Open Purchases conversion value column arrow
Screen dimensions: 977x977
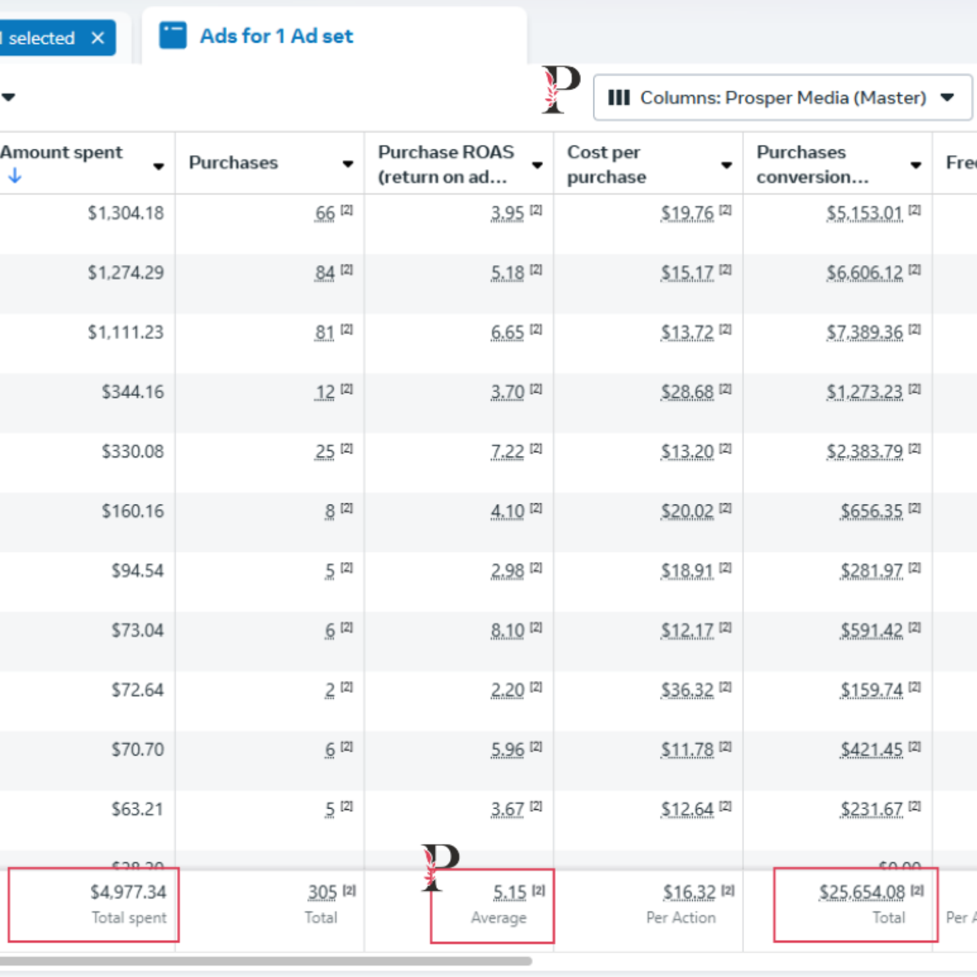click(x=916, y=165)
